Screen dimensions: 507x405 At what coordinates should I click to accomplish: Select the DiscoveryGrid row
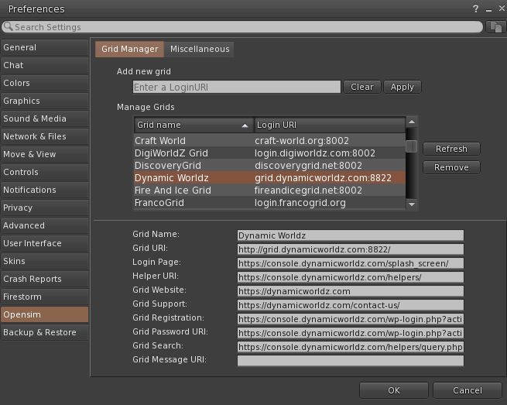pyautogui.click(x=269, y=165)
